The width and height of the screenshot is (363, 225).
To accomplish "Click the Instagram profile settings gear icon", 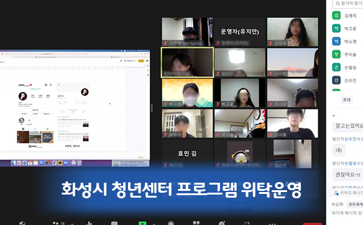I will click(46, 85).
